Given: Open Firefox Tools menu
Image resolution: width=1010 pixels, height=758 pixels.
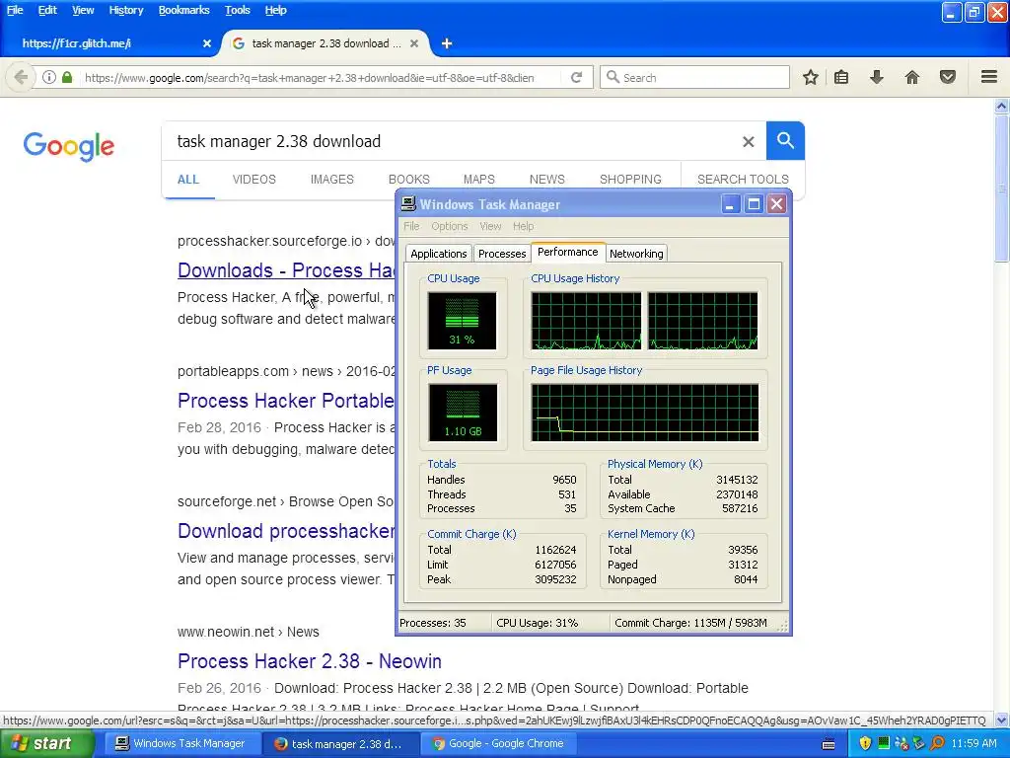Looking at the screenshot, I should pos(237,10).
